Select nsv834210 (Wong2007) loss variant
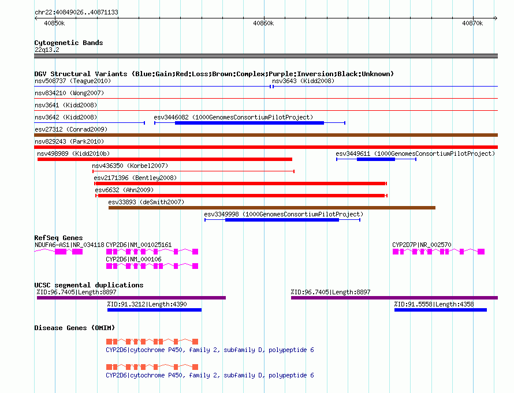 pos(266,98)
